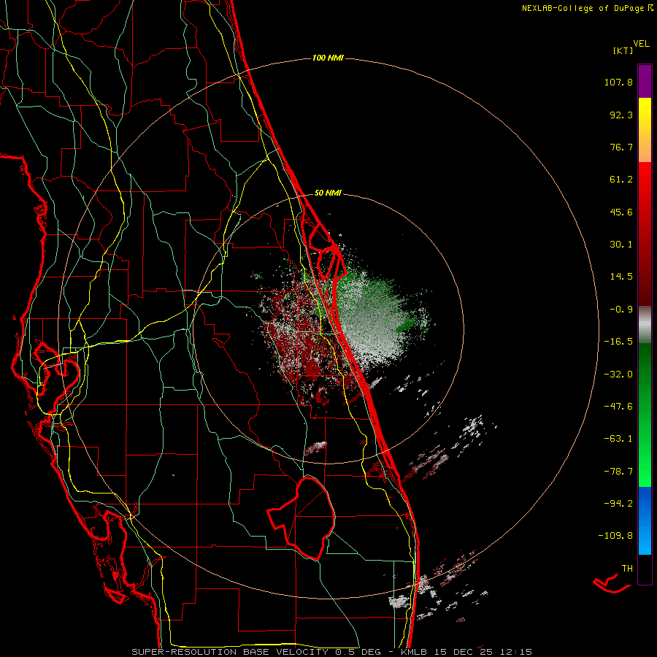This screenshot has height=657, width=657.
Task: Select the -16.5 scale value
Action: (x=618, y=342)
